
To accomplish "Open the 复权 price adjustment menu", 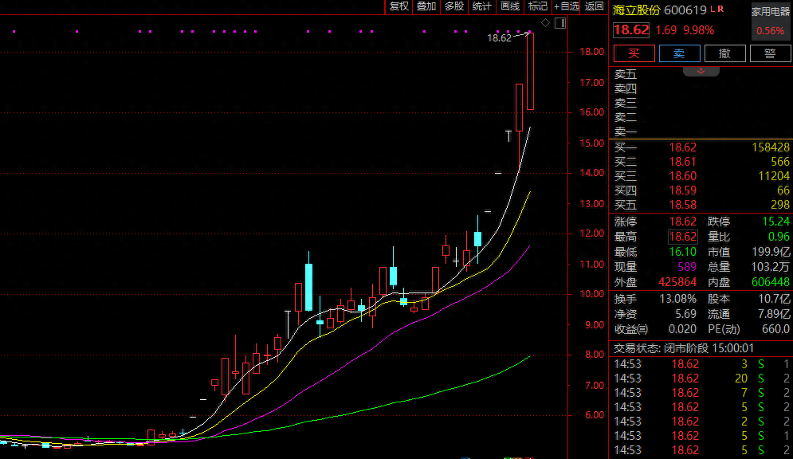I will tap(399, 6).
